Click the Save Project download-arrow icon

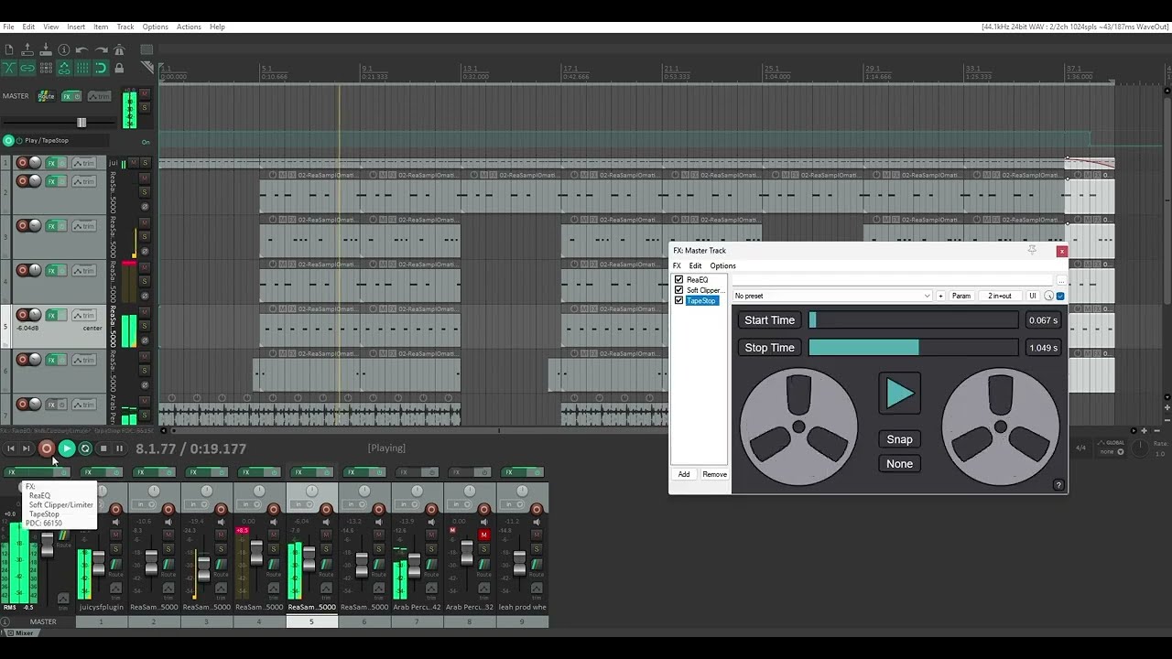click(45, 49)
